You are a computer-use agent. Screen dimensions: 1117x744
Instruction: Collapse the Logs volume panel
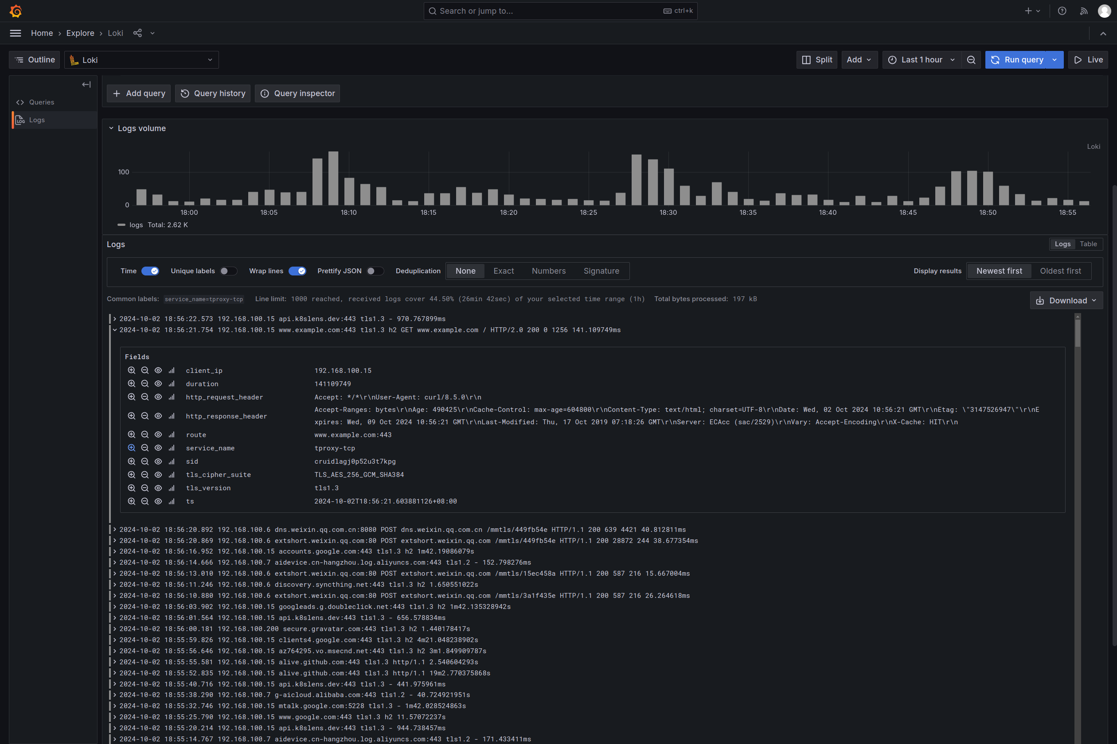click(x=111, y=128)
